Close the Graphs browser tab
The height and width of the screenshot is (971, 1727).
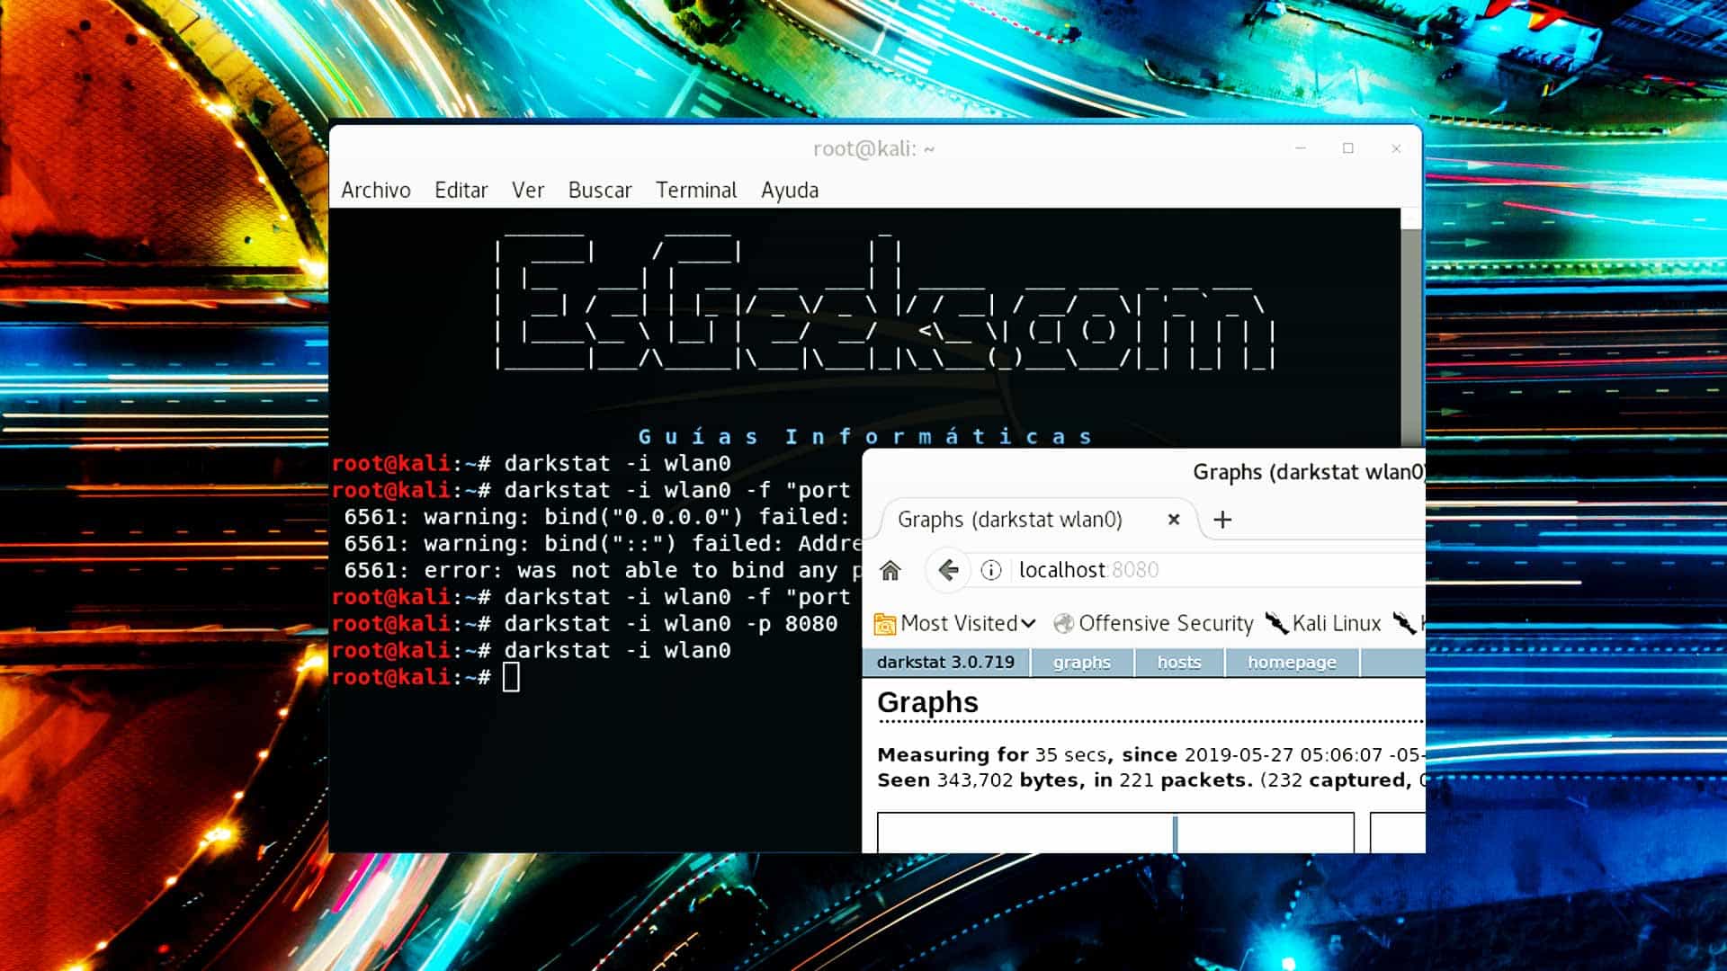pyautogui.click(x=1174, y=520)
